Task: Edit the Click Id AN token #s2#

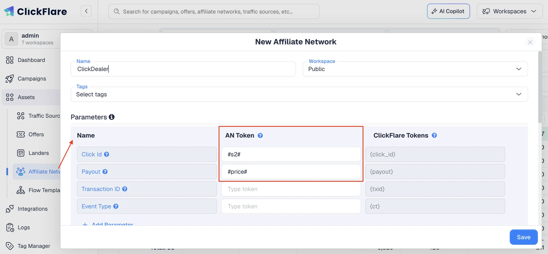Action: [x=291, y=154]
